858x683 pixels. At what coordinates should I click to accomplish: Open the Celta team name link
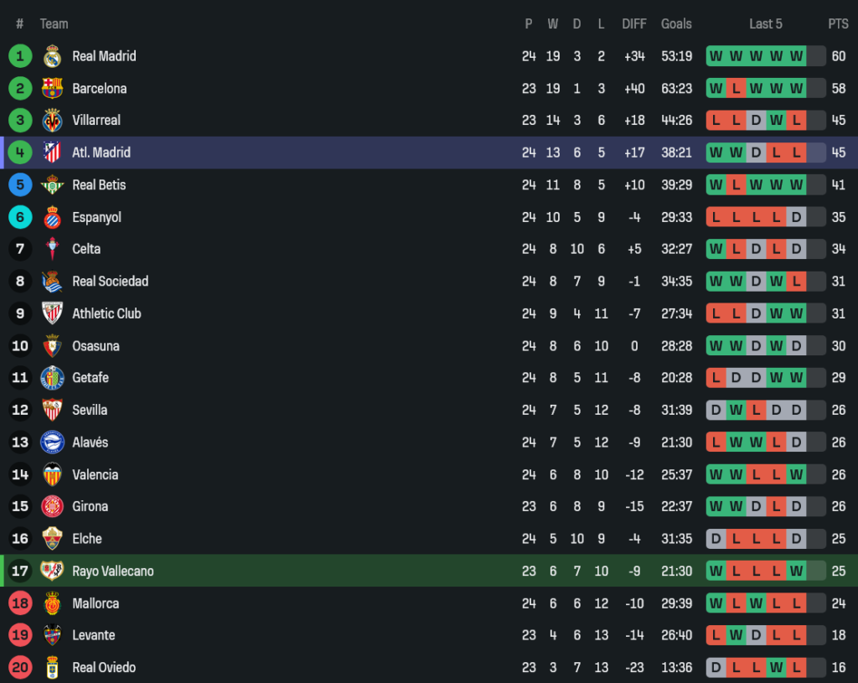pyautogui.click(x=86, y=249)
